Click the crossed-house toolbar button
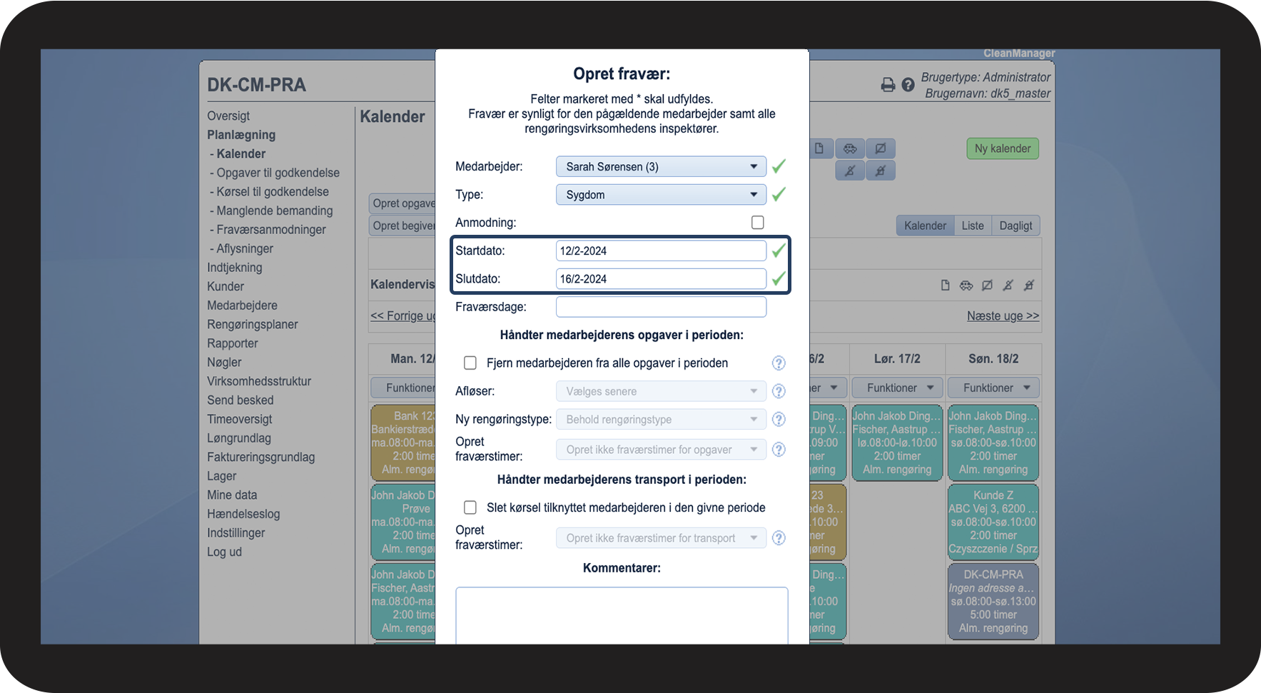Viewport: 1261px width, 693px height. (x=881, y=171)
